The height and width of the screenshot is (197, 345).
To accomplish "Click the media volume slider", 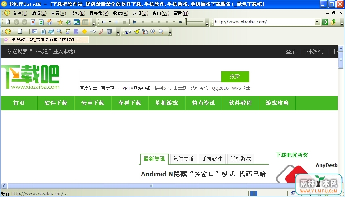I will tap(194, 22).
